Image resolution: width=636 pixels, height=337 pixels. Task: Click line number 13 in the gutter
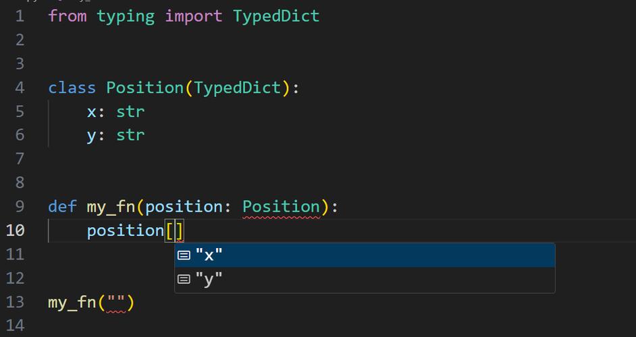point(16,302)
